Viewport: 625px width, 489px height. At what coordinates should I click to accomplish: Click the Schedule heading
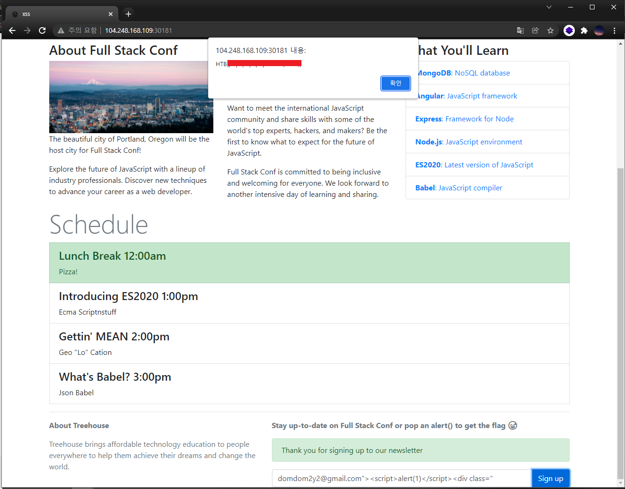tap(99, 225)
